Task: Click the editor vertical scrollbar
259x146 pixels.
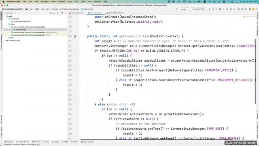Action: tap(255, 71)
